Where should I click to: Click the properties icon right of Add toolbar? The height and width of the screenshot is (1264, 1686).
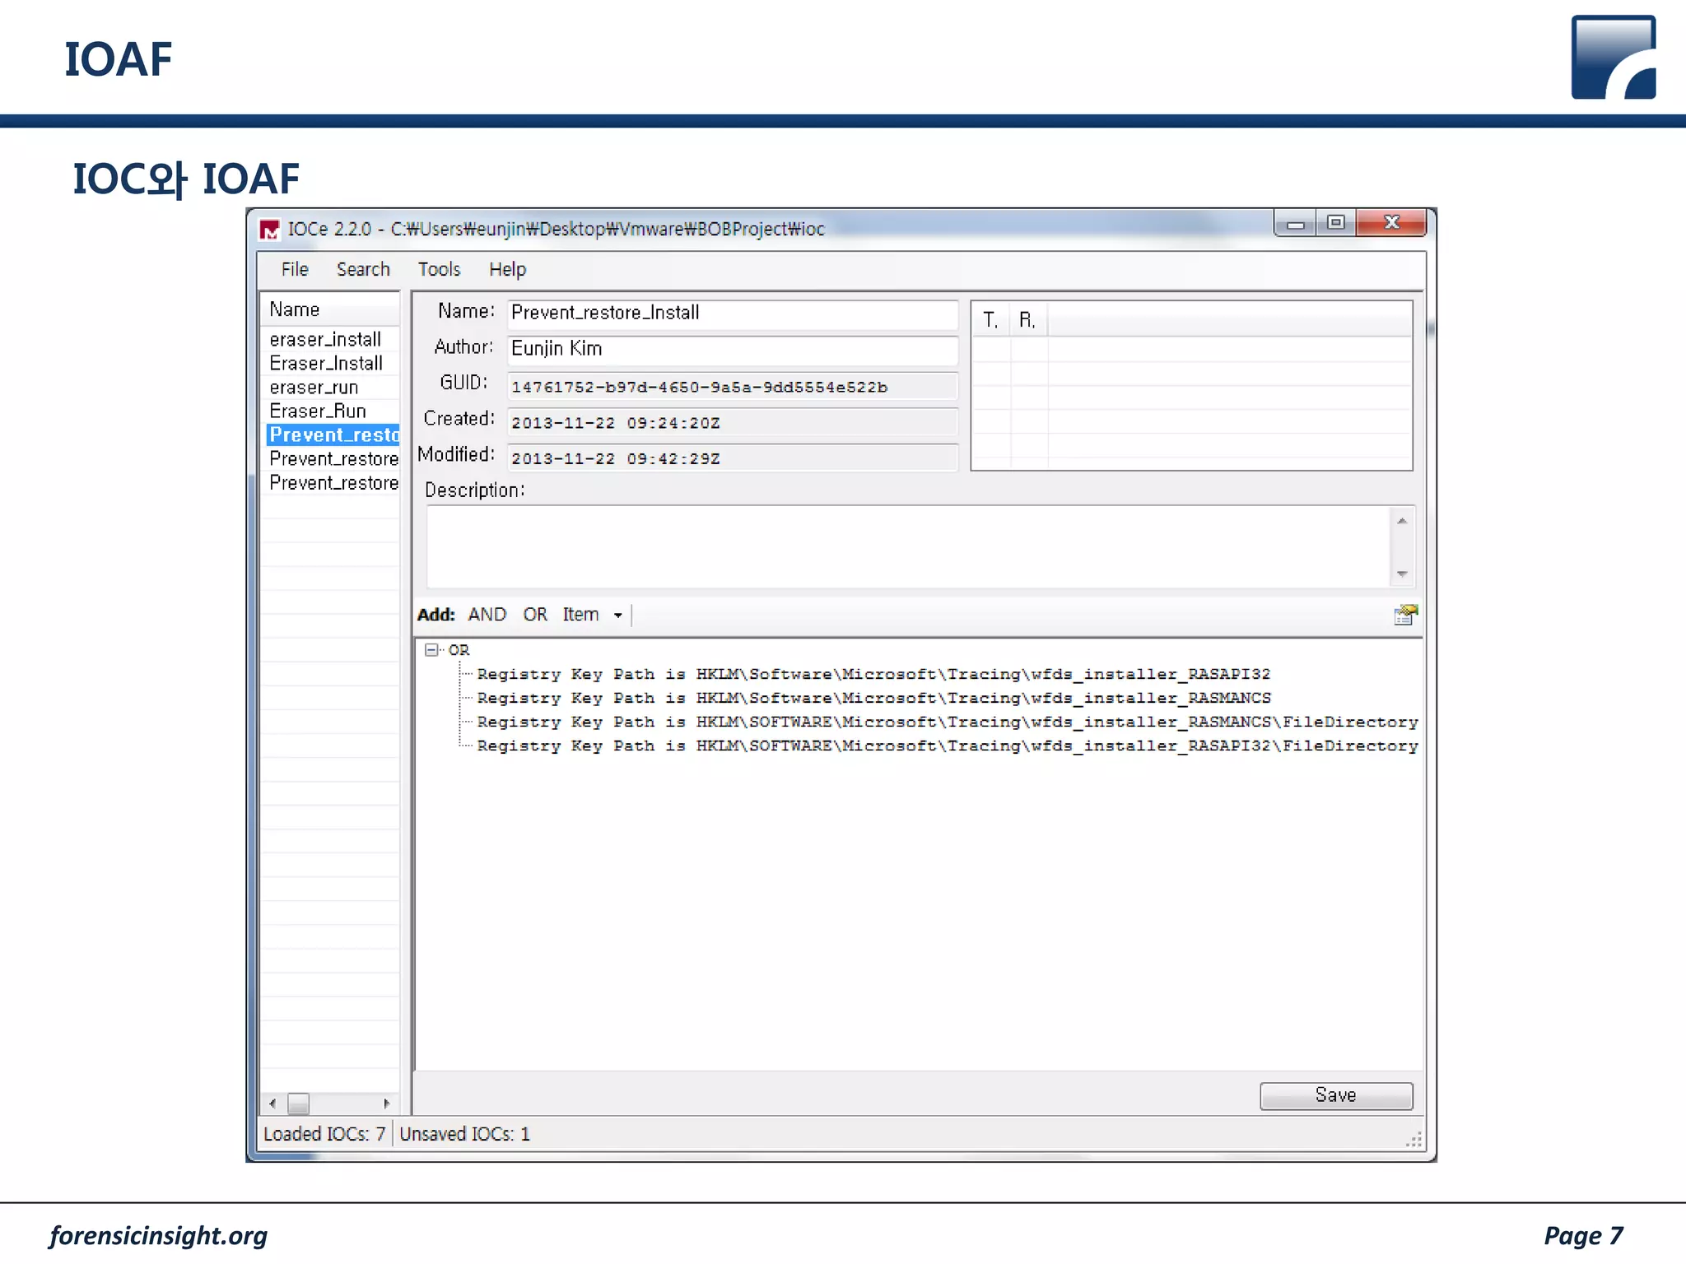1405,615
